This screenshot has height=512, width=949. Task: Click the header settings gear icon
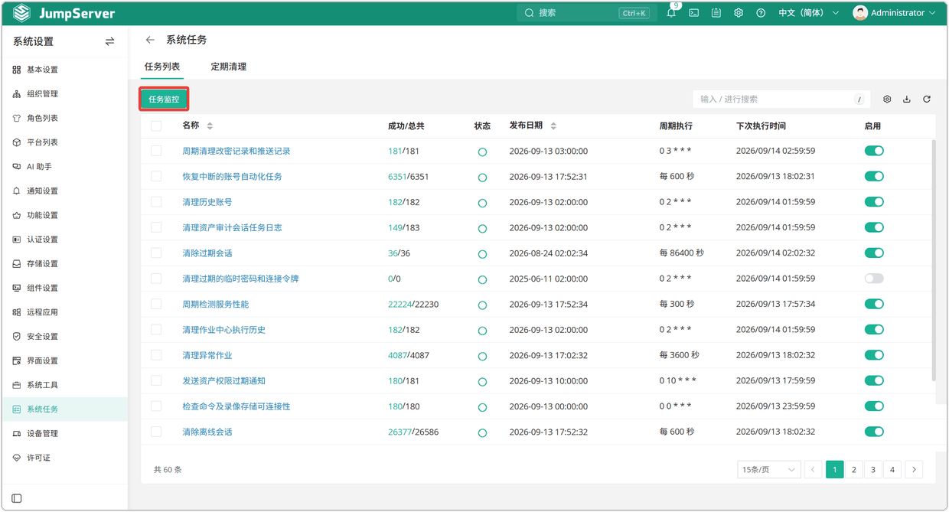coord(739,13)
